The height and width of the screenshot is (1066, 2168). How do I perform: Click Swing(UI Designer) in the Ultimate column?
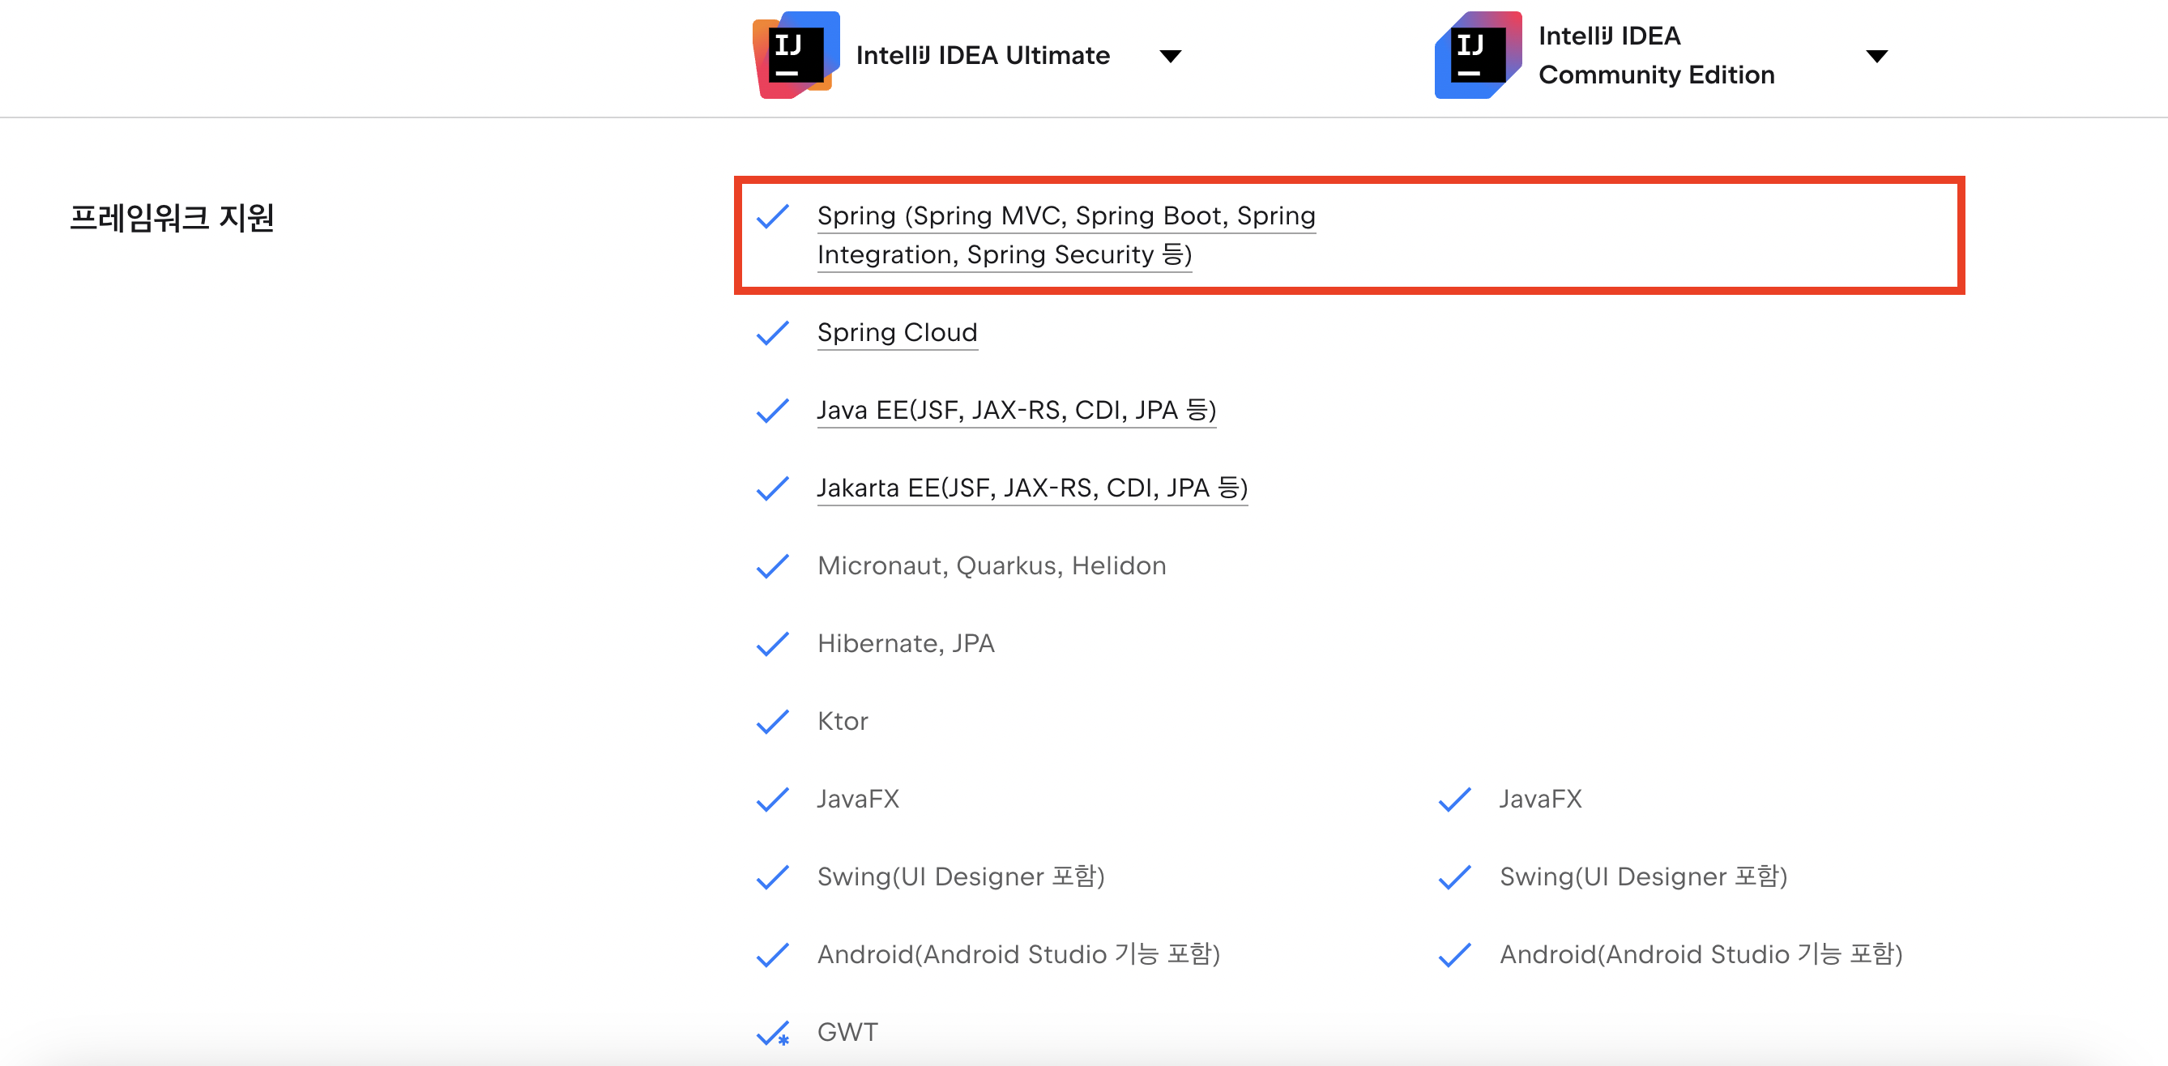coord(960,876)
